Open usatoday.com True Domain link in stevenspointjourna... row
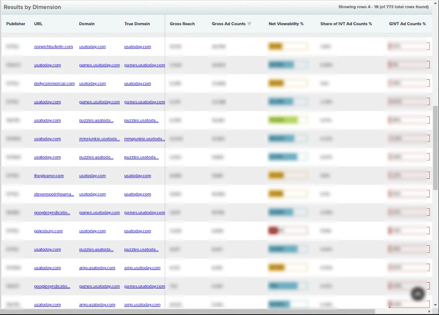Viewport: 439px width, 315px height. click(138, 194)
